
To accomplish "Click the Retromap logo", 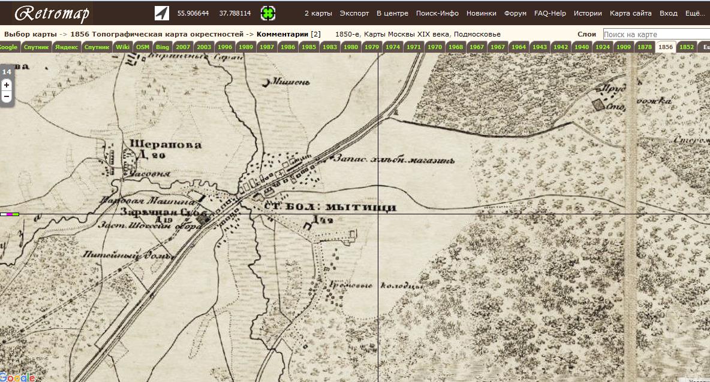I will [x=52, y=13].
